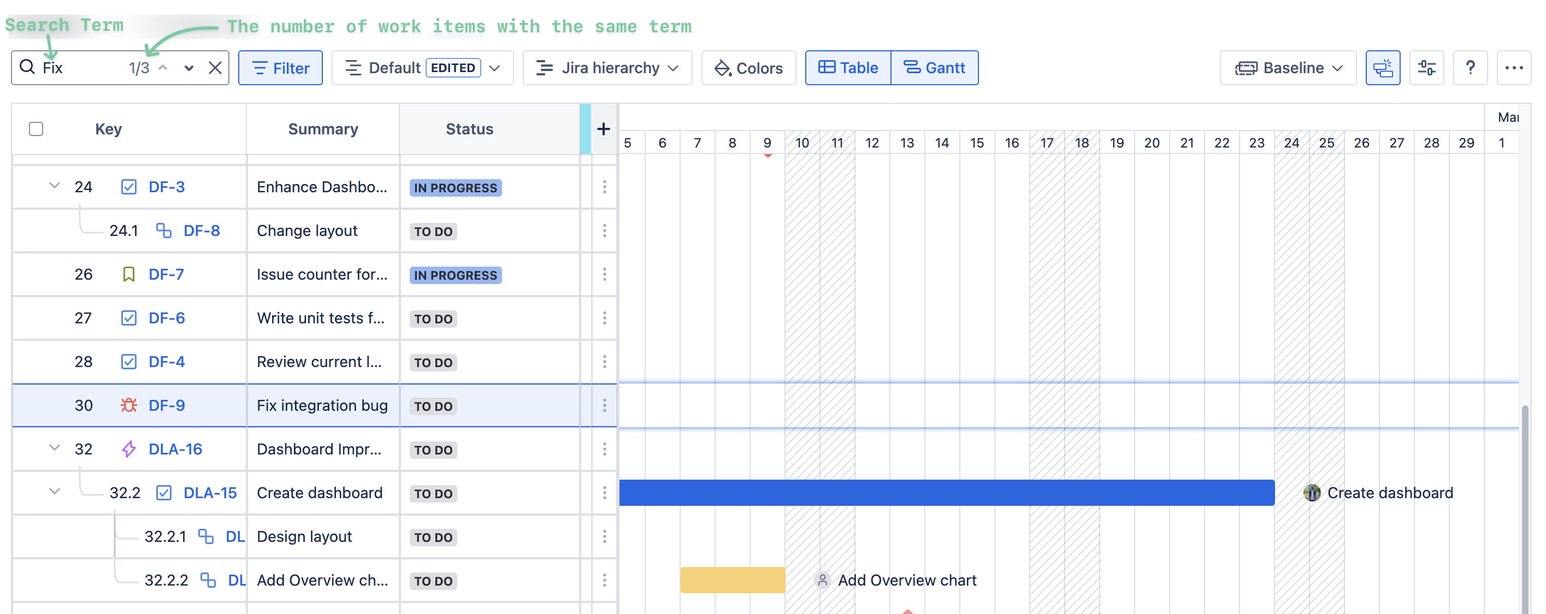Add a column with plus icon

pos(603,129)
